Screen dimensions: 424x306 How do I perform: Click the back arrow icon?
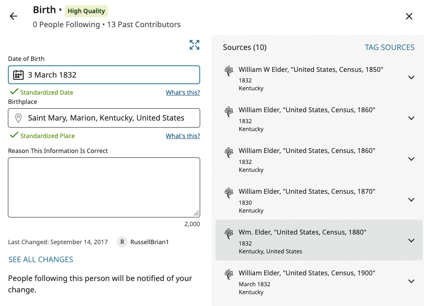click(x=14, y=16)
